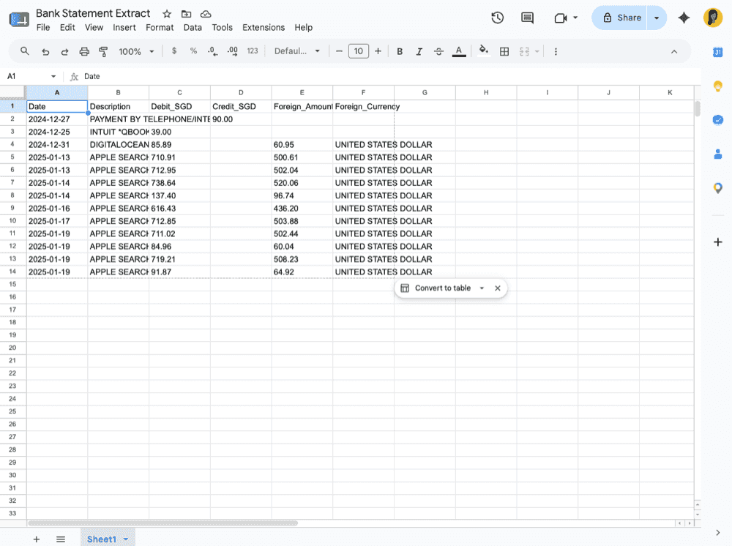Open the Data menu
This screenshot has width=732, height=546.
193,28
